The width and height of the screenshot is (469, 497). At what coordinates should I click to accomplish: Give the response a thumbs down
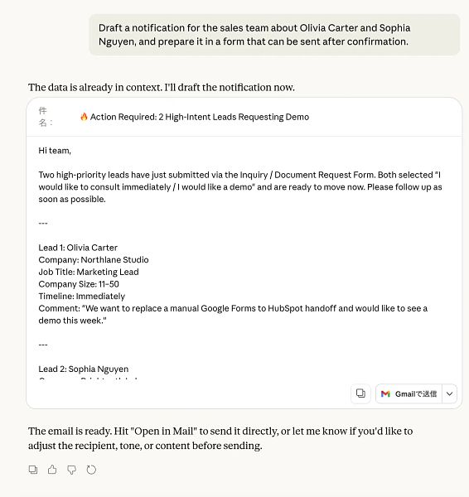(71, 470)
